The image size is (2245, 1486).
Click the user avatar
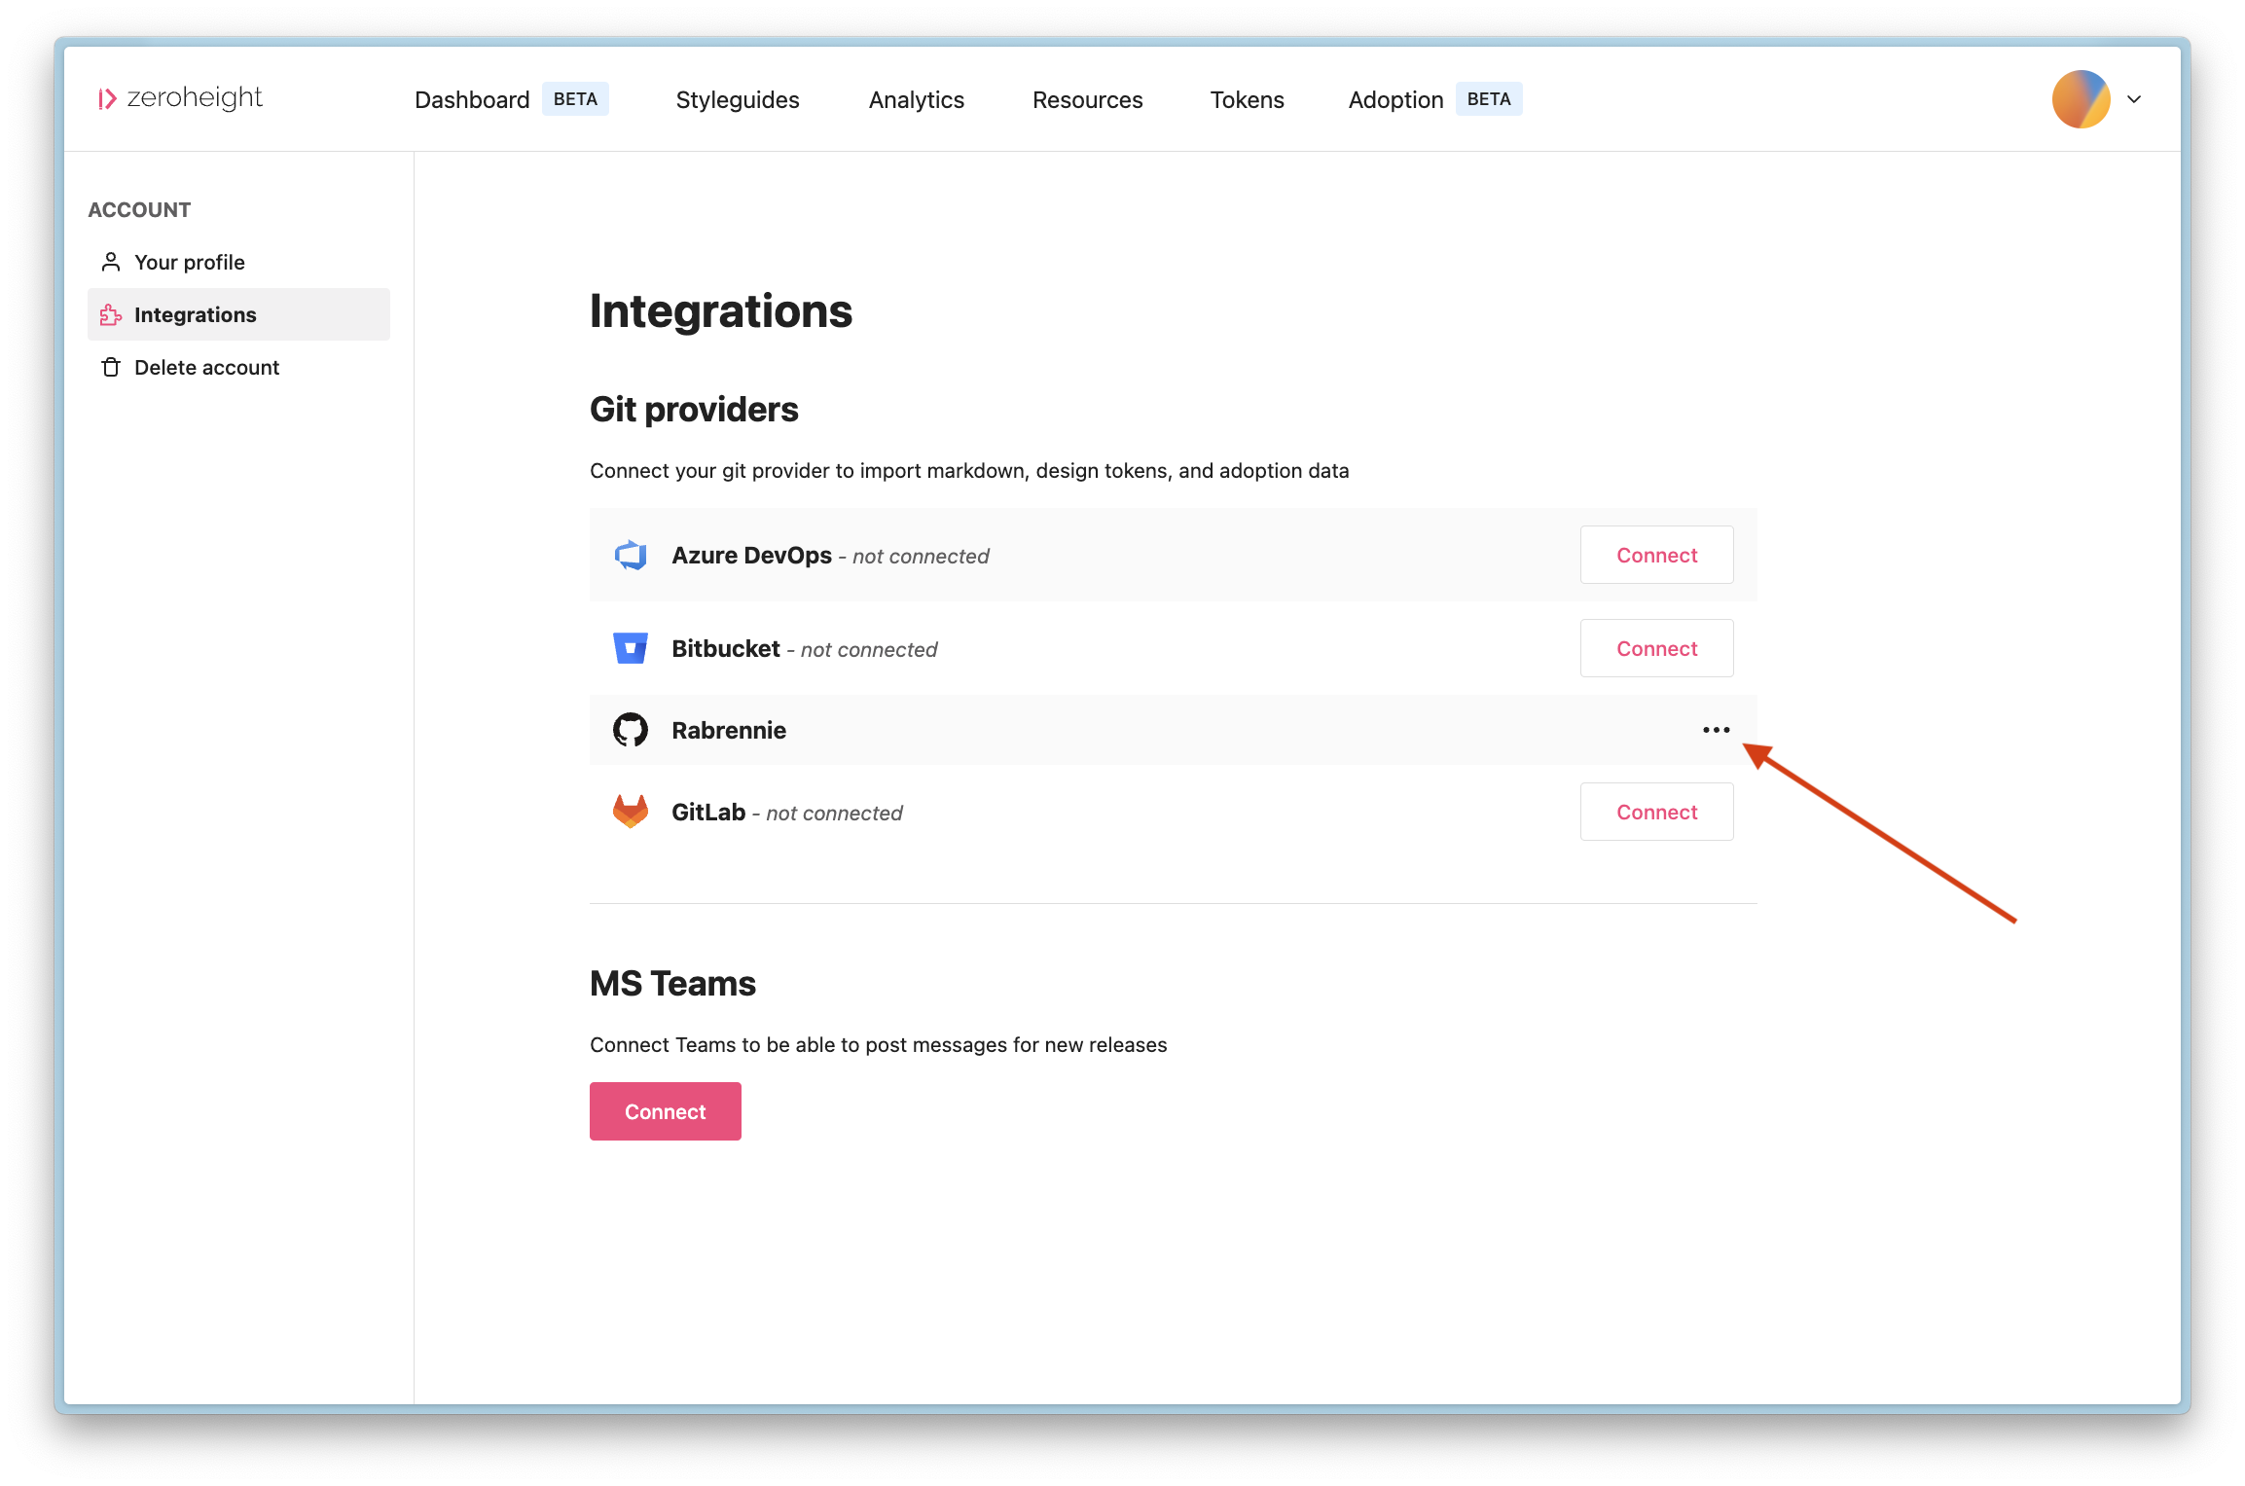tap(2081, 99)
